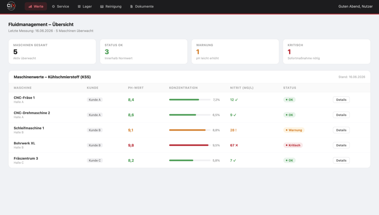Click the CiX logo in the header

pyautogui.click(x=11, y=6)
